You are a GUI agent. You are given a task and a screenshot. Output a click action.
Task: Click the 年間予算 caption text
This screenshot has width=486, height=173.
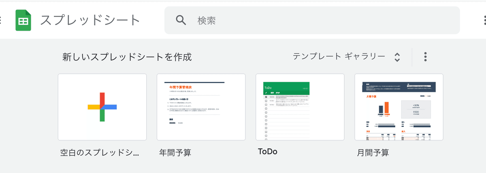pyautogui.click(x=175, y=153)
